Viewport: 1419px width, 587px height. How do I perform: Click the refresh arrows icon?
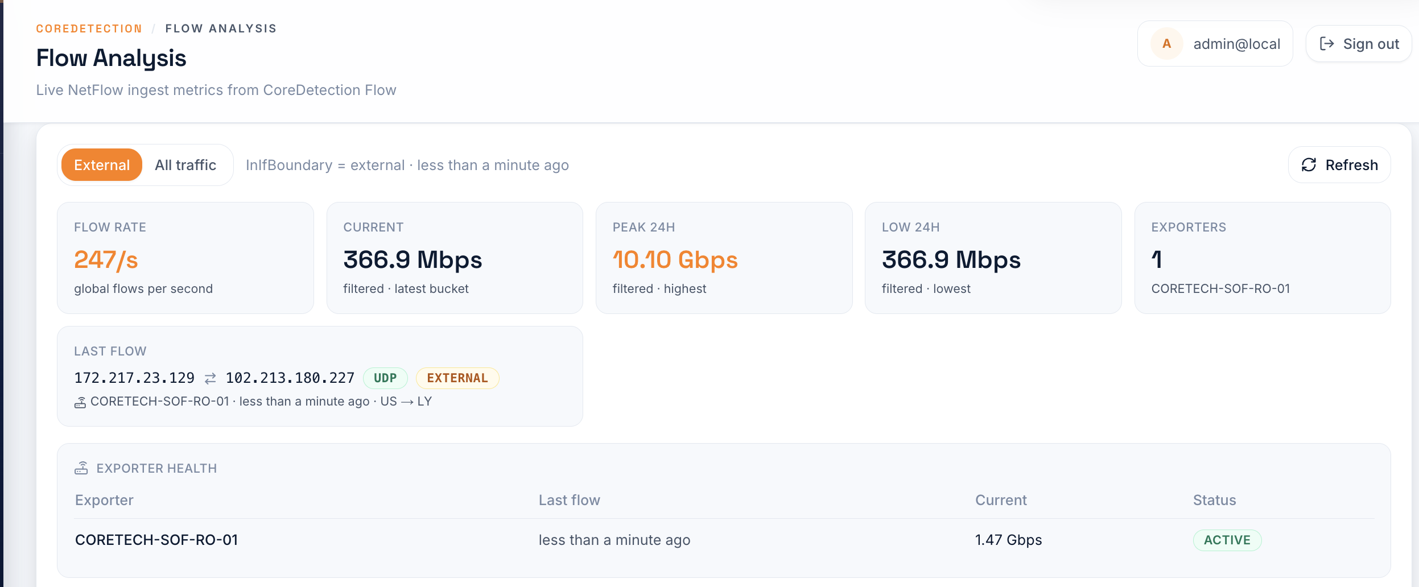tap(1309, 165)
